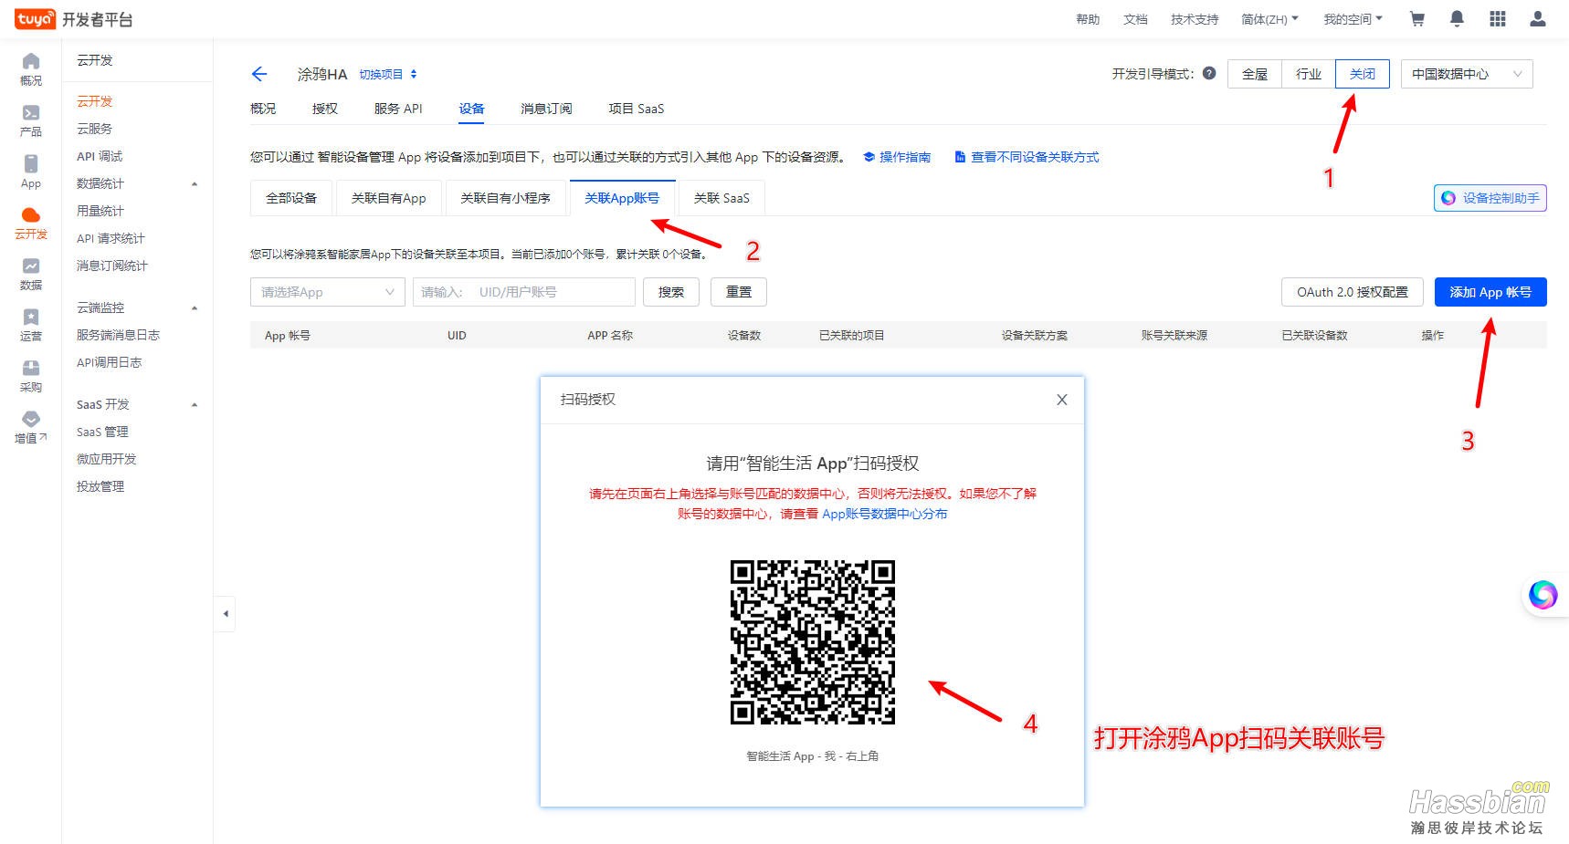This screenshot has height=844, width=1569.
Task: Open 查看不同设备关联方式 link
Action: click(x=1027, y=157)
